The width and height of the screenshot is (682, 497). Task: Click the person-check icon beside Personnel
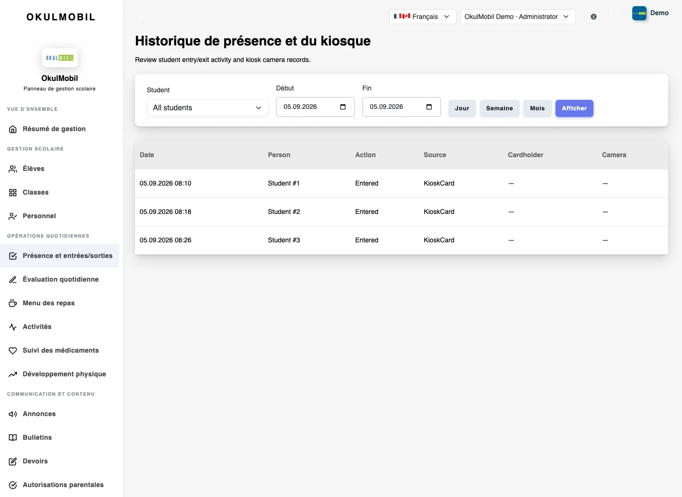point(13,216)
